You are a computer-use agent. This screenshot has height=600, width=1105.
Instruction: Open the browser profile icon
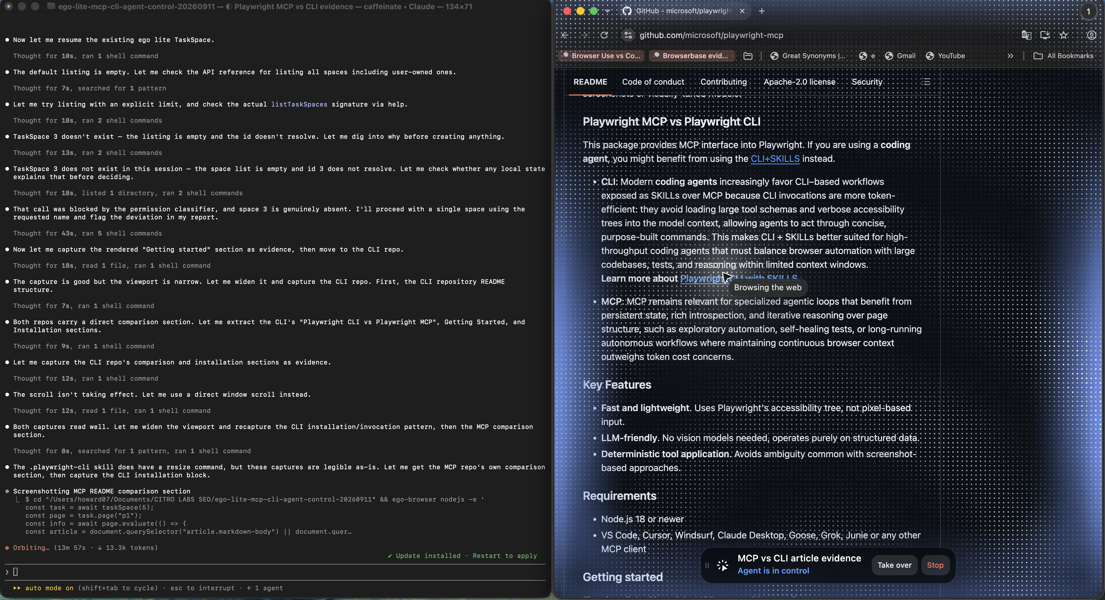(1091, 35)
